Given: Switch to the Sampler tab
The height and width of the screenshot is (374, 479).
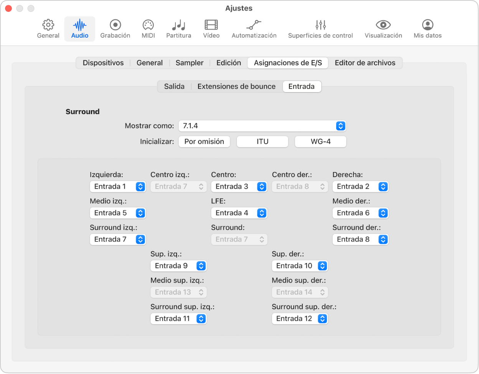Looking at the screenshot, I should (x=190, y=63).
